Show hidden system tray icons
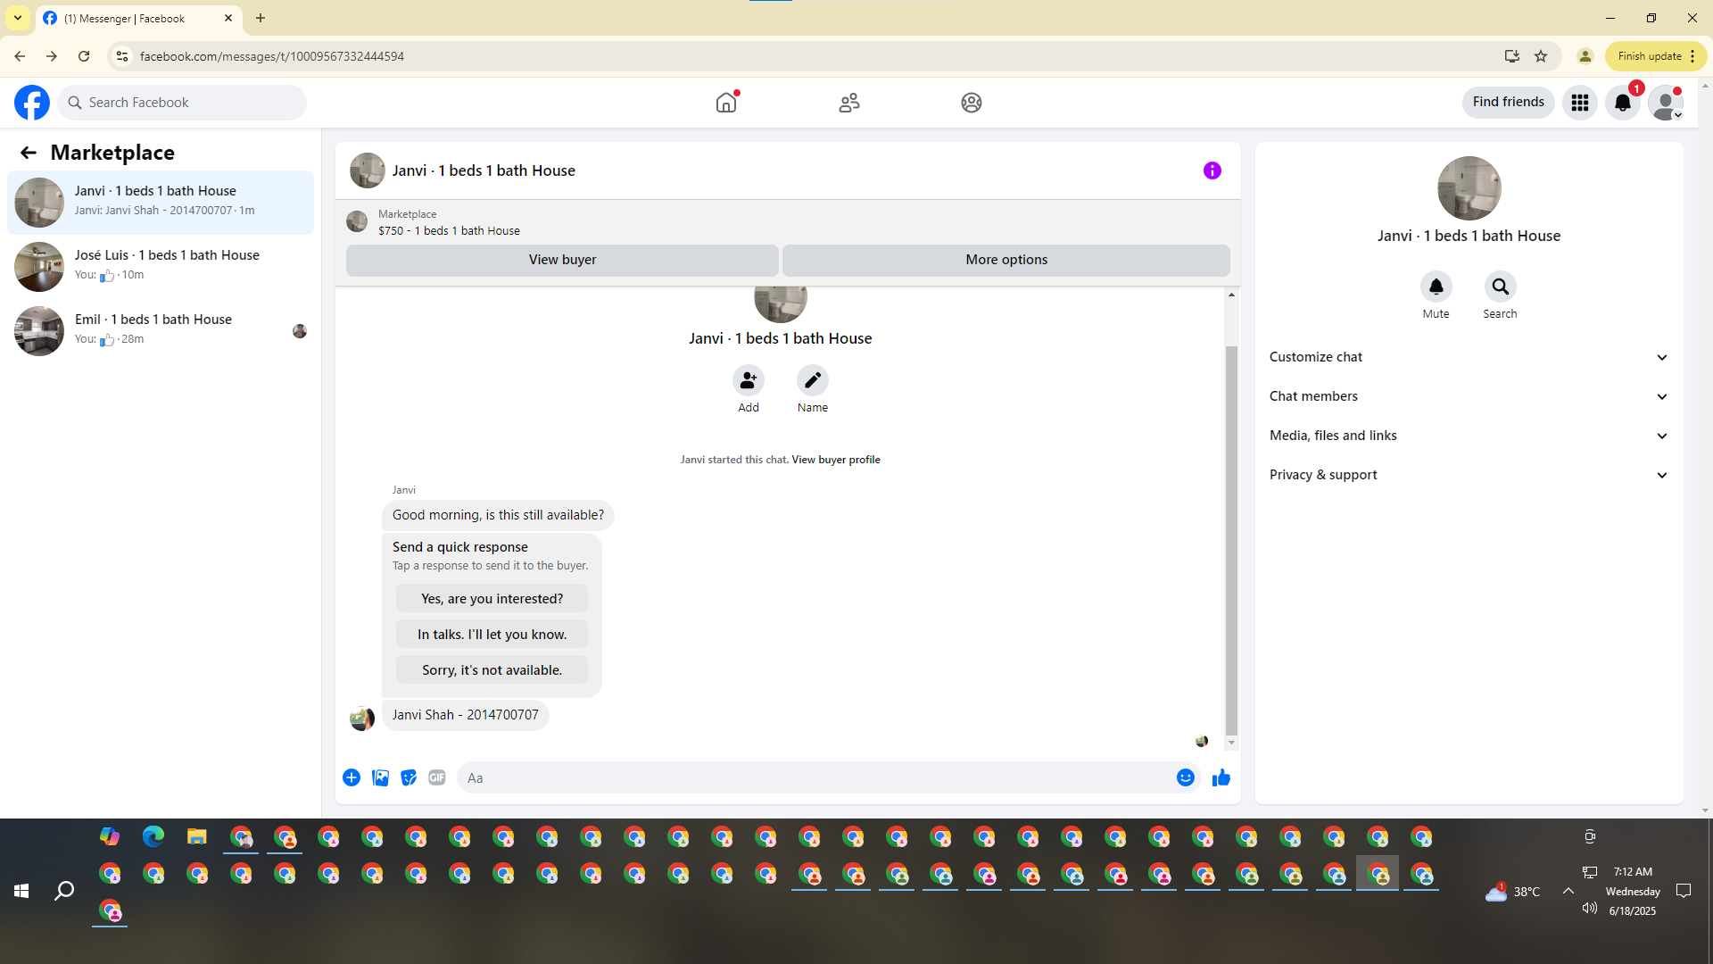This screenshot has height=964, width=1713. (1568, 891)
